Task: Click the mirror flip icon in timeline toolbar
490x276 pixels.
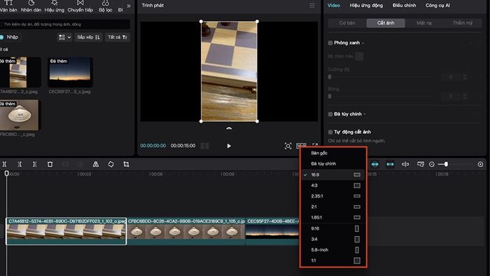Action: (96, 164)
